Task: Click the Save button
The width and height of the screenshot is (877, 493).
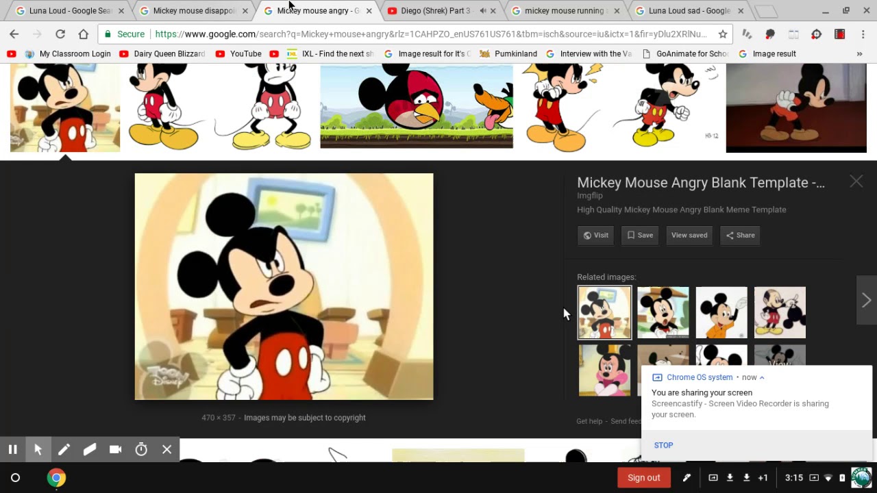Action: tap(640, 235)
